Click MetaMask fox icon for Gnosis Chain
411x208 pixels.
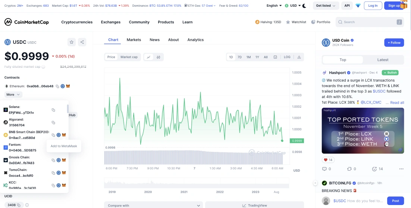(x=64, y=160)
